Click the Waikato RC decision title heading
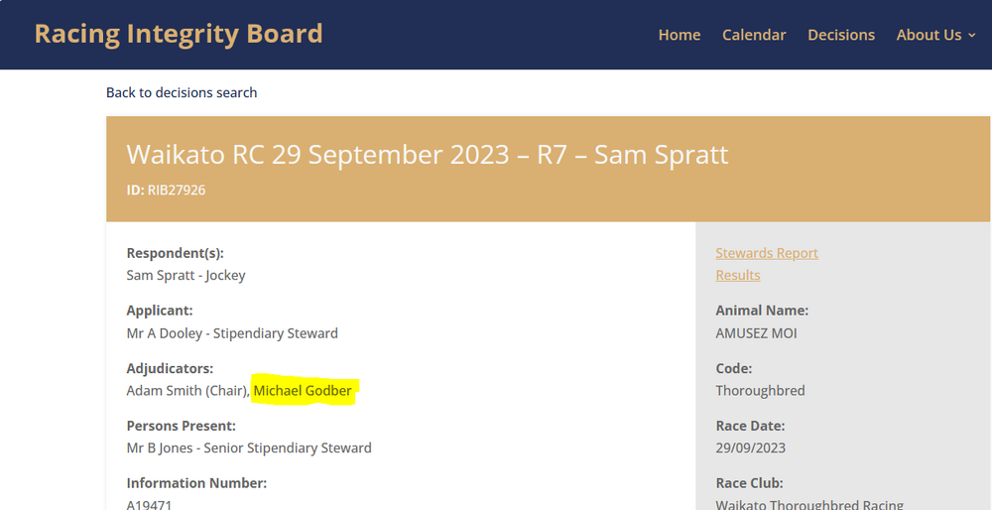Viewport: 992px width, 510px height. (x=428, y=155)
